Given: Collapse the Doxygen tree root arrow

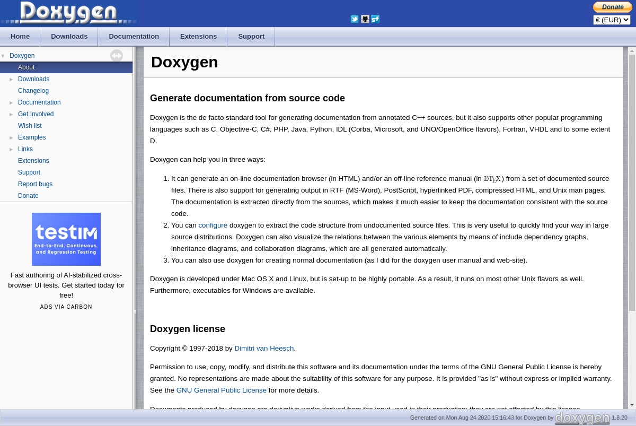Looking at the screenshot, I should tap(3, 56).
